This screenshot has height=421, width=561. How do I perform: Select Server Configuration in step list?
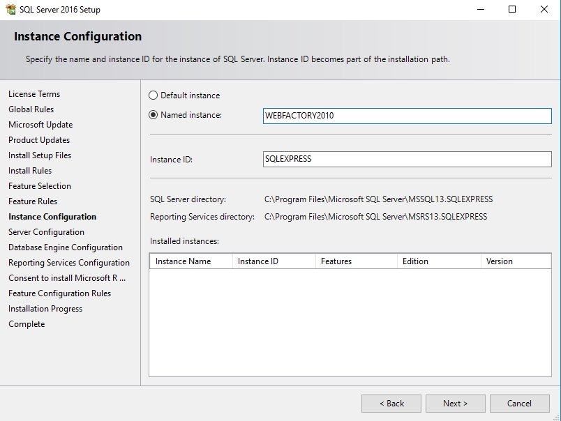[46, 232]
